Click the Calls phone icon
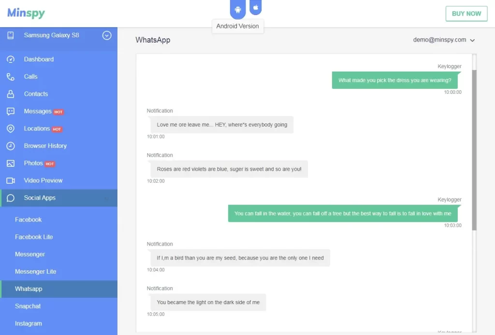This screenshot has width=495, height=335. pos(11,77)
